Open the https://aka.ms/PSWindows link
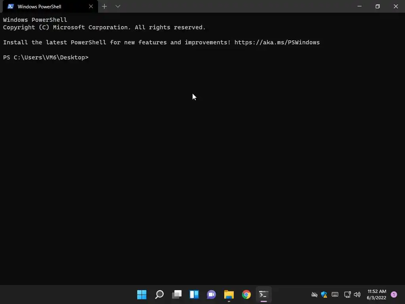Viewport: 405px width, 304px height. pos(277,42)
